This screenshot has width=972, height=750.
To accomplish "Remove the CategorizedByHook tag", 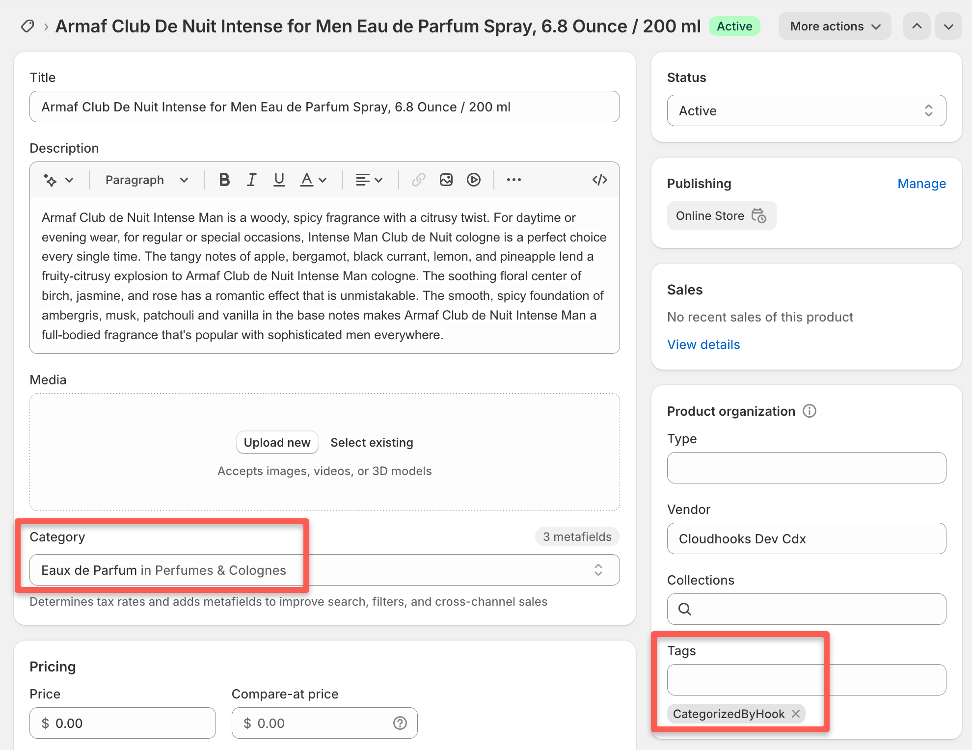I will pos(796,714).
